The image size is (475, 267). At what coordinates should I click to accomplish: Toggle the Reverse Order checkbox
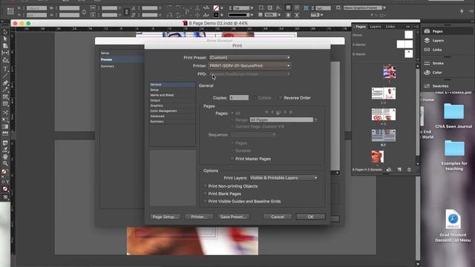point(281,98)
